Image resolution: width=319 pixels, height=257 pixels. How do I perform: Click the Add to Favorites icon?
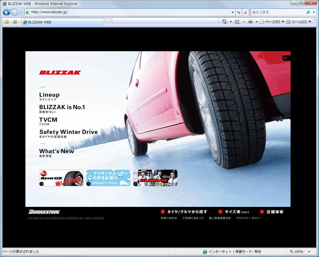click(x=15, y=22)
